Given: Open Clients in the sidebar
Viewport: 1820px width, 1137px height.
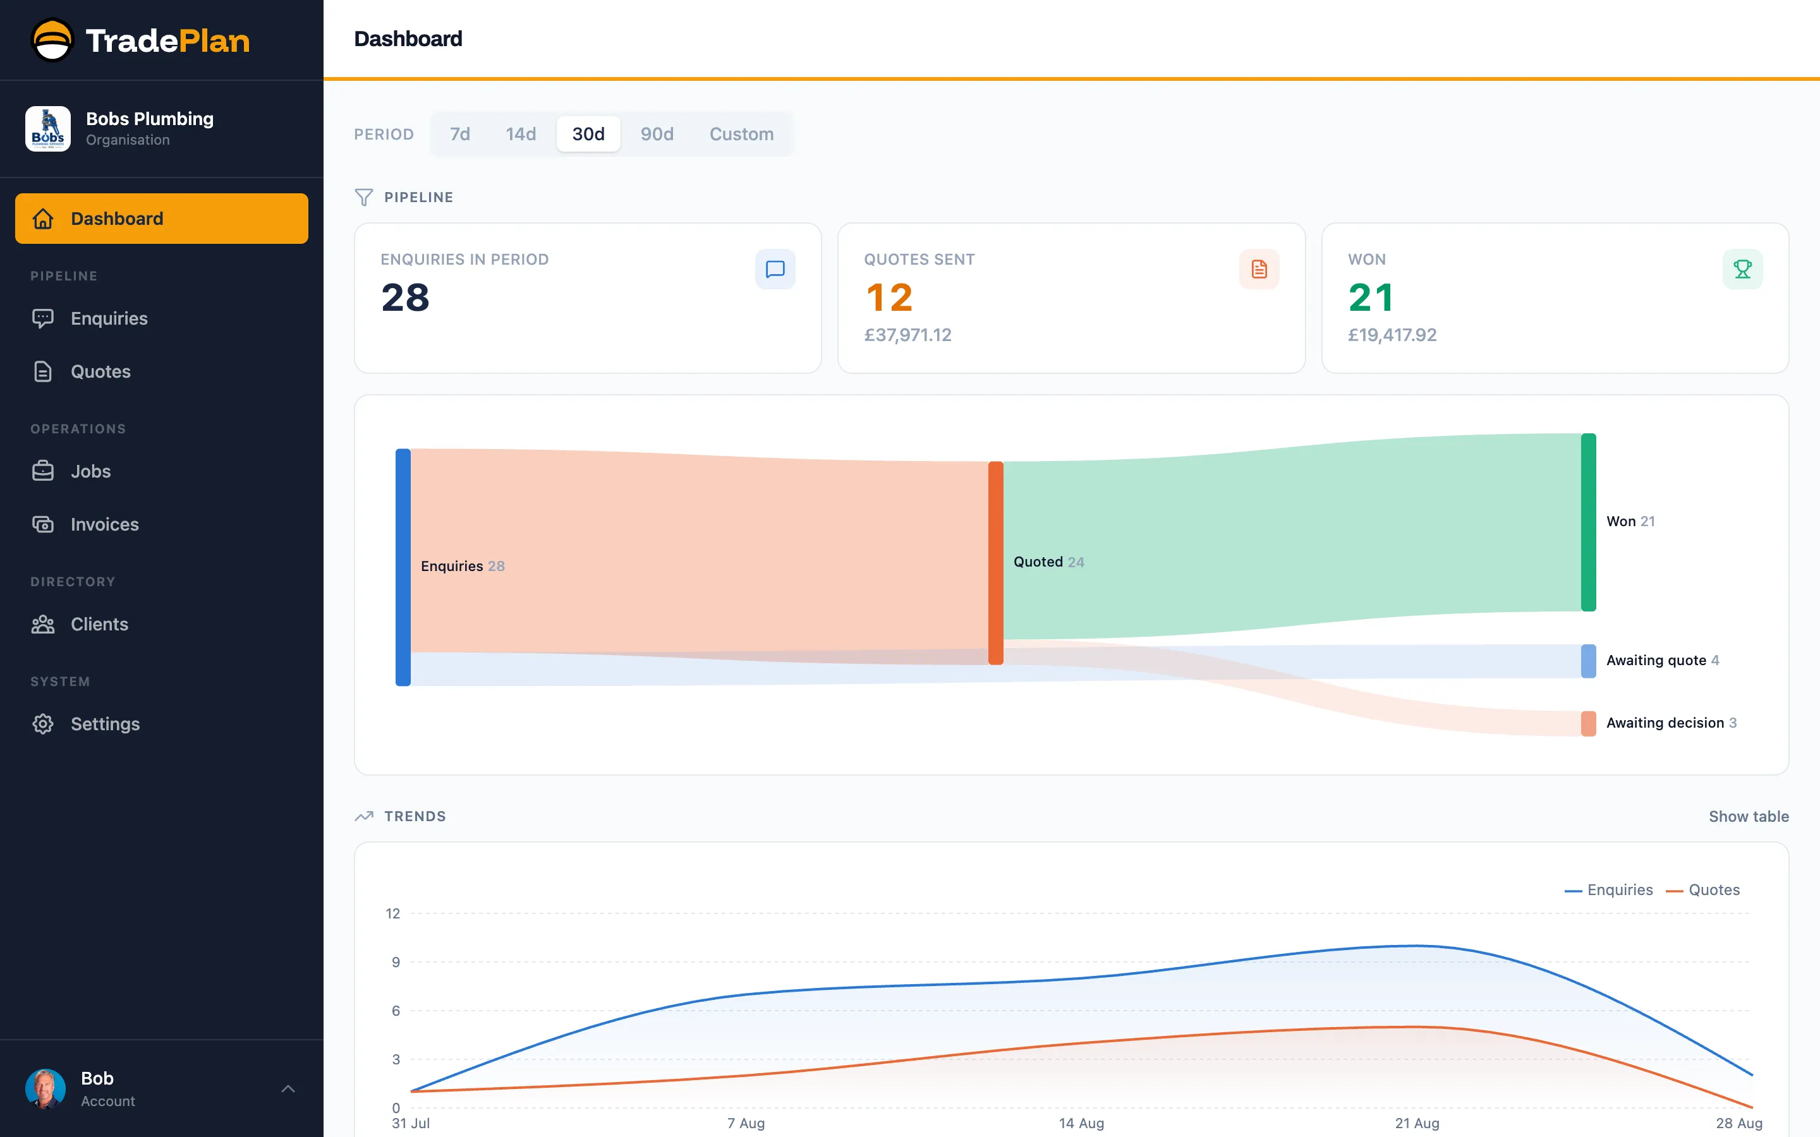Looking at the screenshot, I should 162,624.
